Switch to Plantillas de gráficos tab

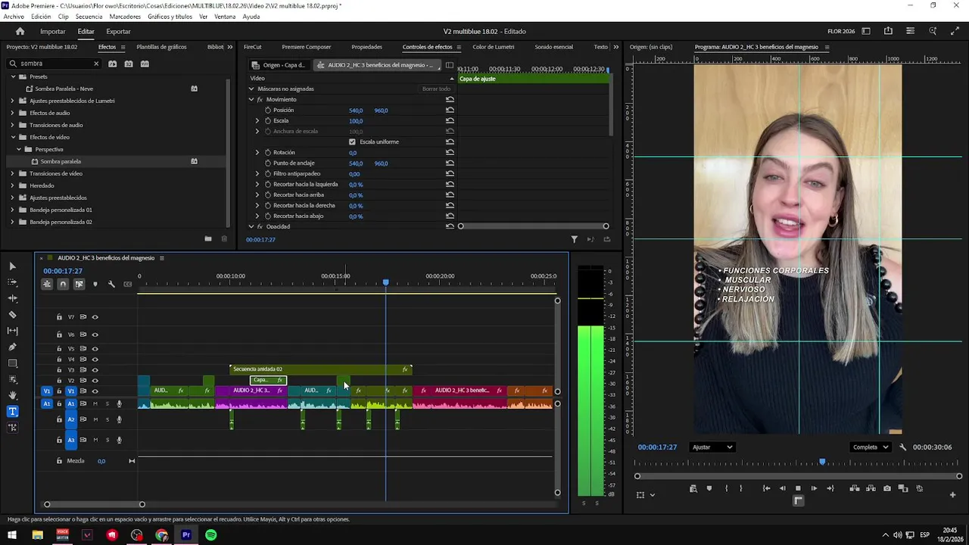(x=161, y=47)
